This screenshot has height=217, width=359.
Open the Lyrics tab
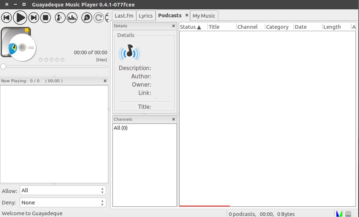146,16
